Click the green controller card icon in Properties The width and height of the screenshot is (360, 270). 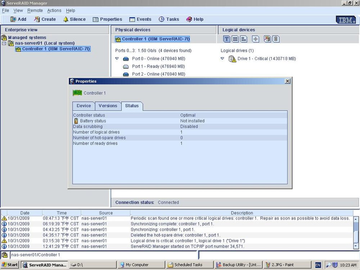[x=77, y=93]
